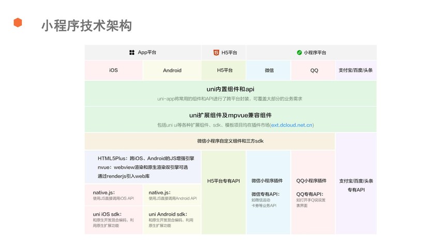
Task: Click the uni iOS sdk heading
Action: click(x=107, y=214)
